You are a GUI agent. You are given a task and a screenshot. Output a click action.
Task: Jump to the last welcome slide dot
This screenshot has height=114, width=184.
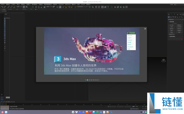click(97, 80)
